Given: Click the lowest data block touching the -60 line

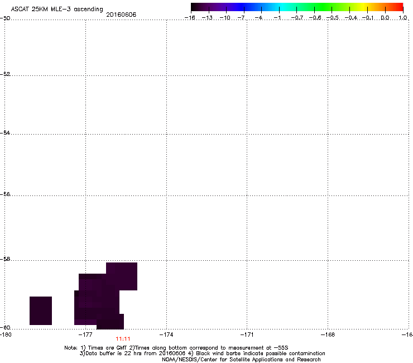Looking at the screenshot, I should coord(110,322).
